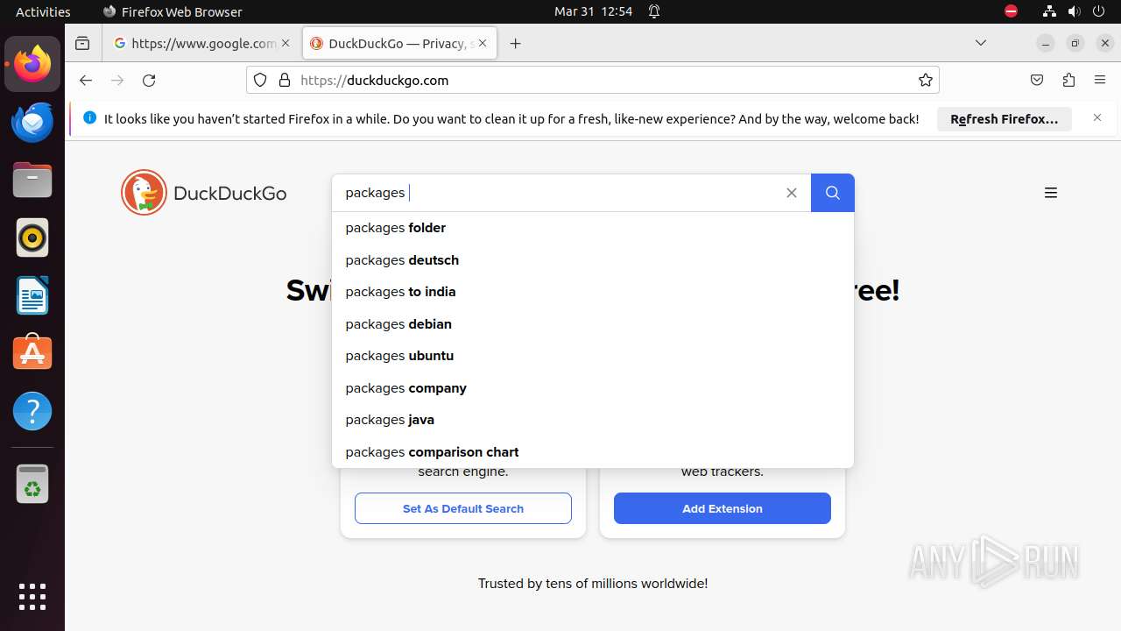Open a new browser tab

coord(515,43)
